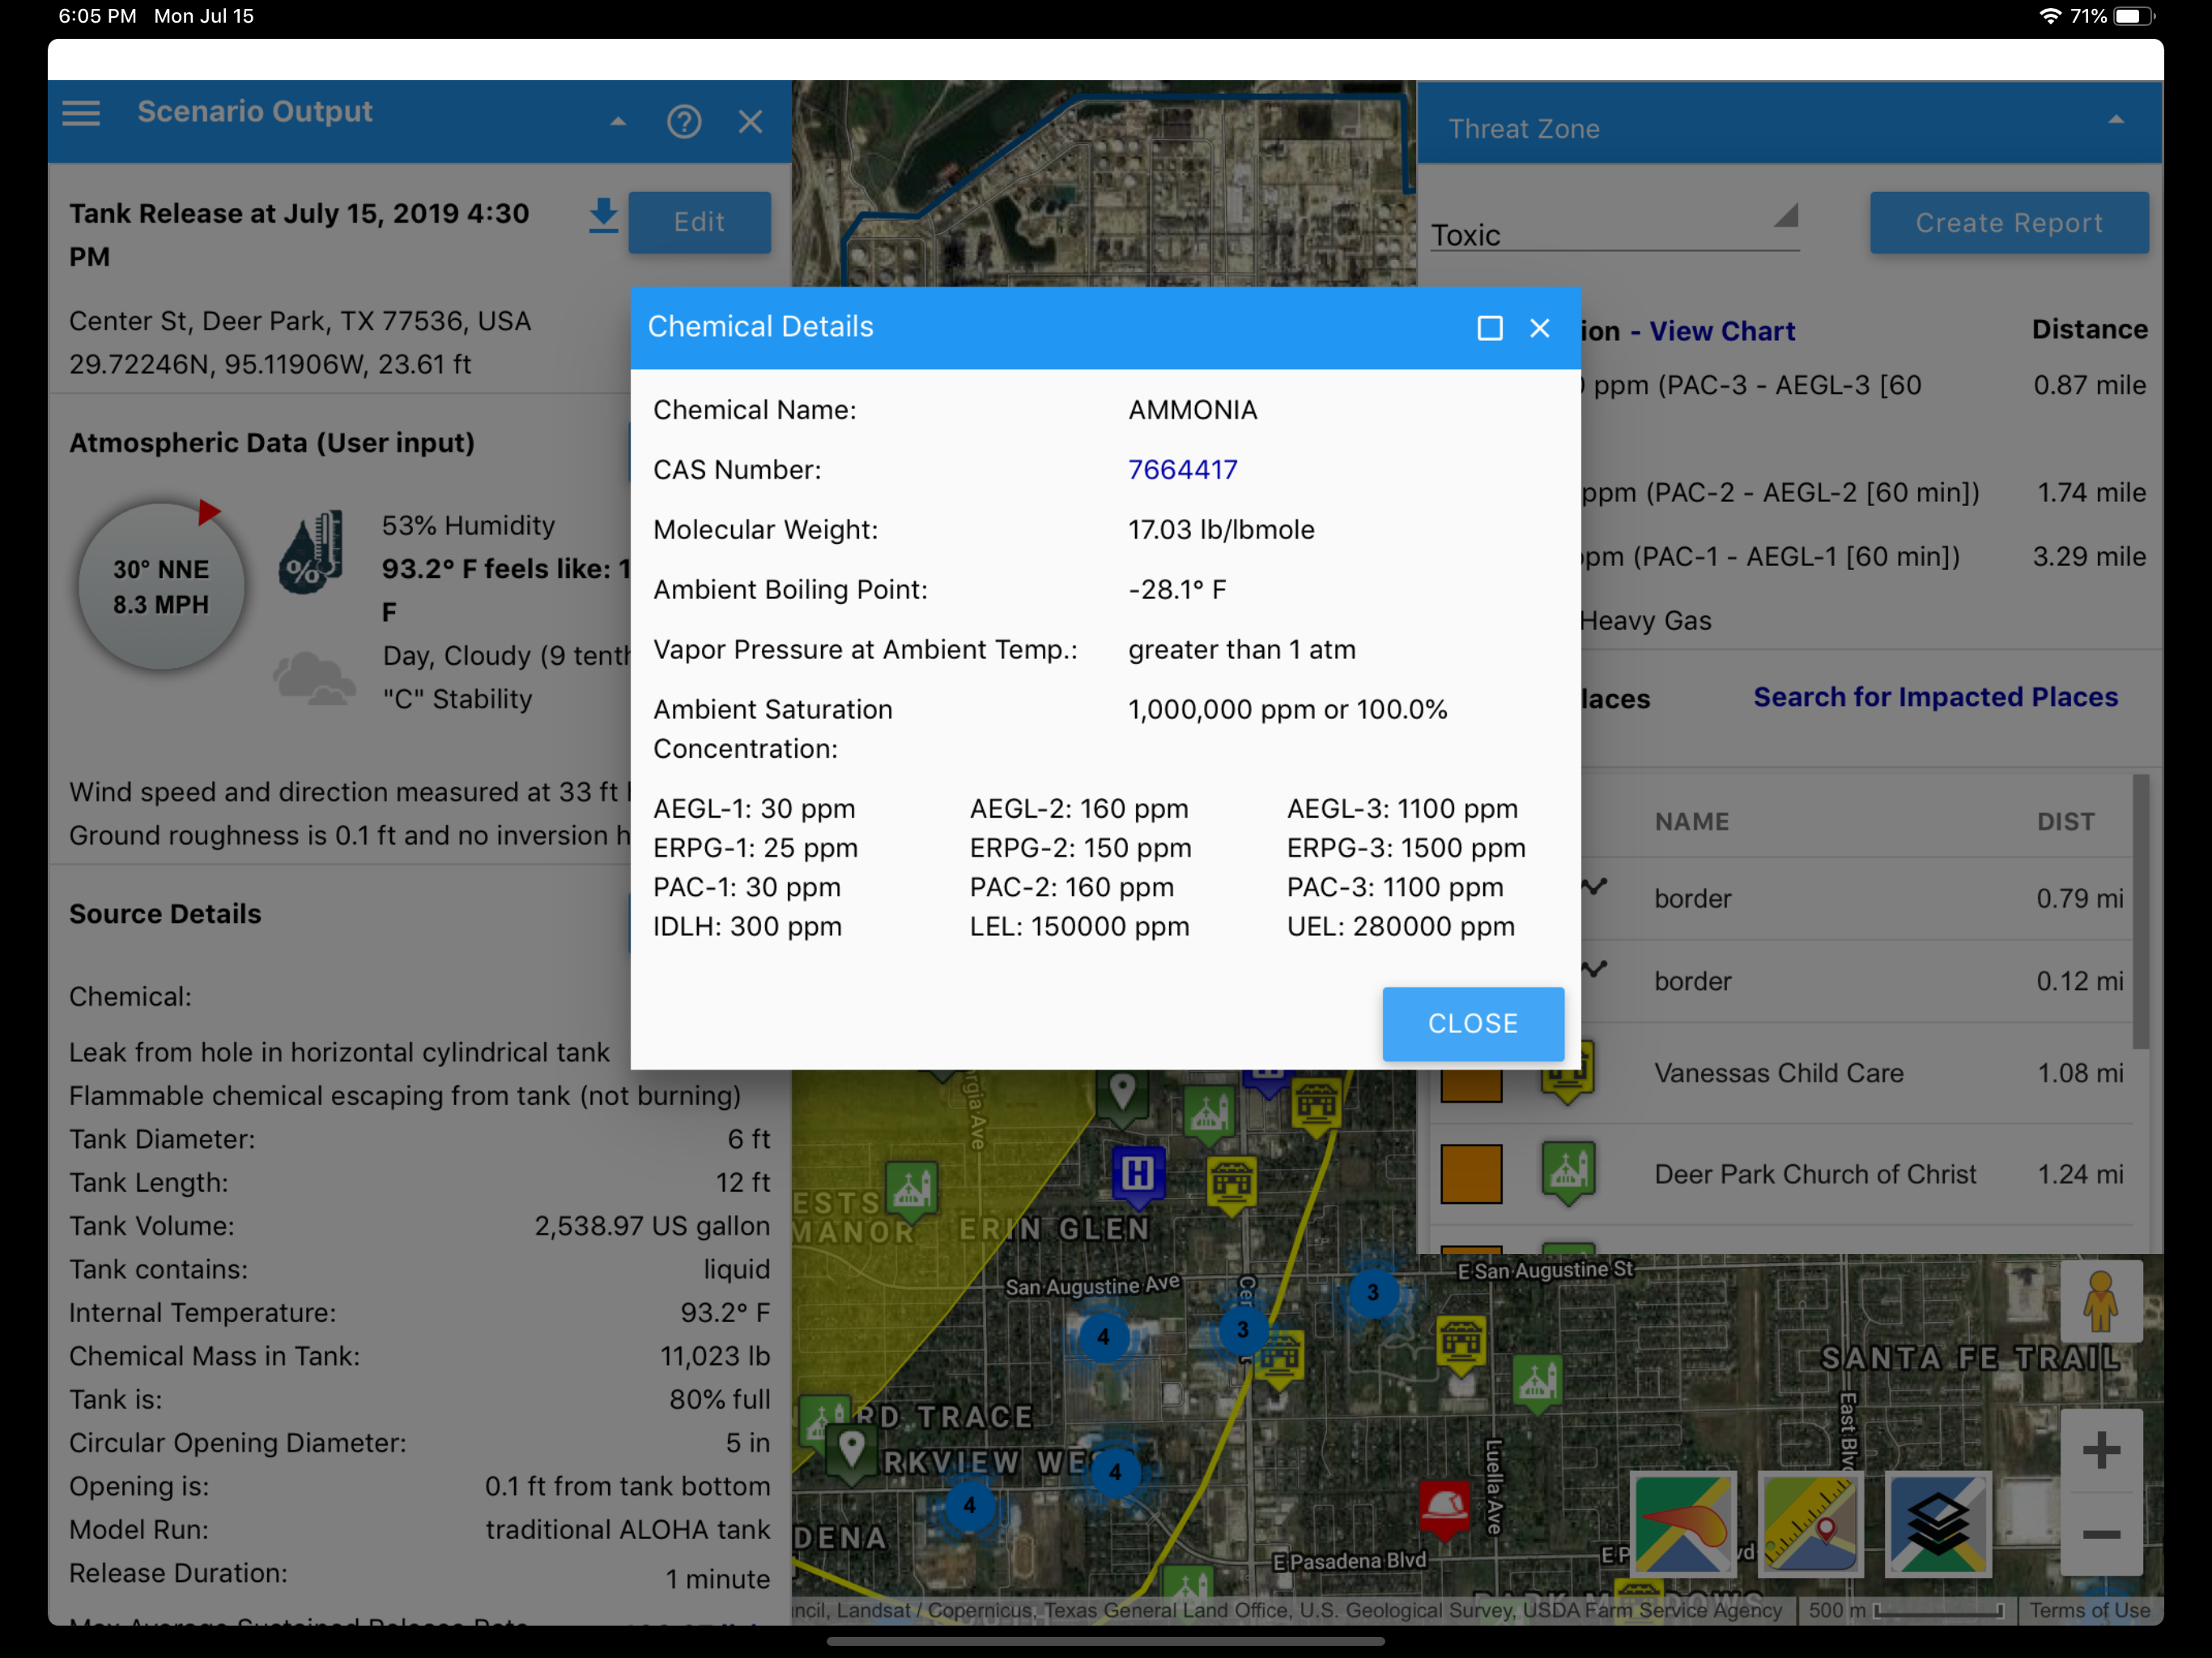The height and width of the screenshot is (1658, 2212).
Task: Click the cluster marker 4 near San Augustine Ave
Action: [1102, 1336]
